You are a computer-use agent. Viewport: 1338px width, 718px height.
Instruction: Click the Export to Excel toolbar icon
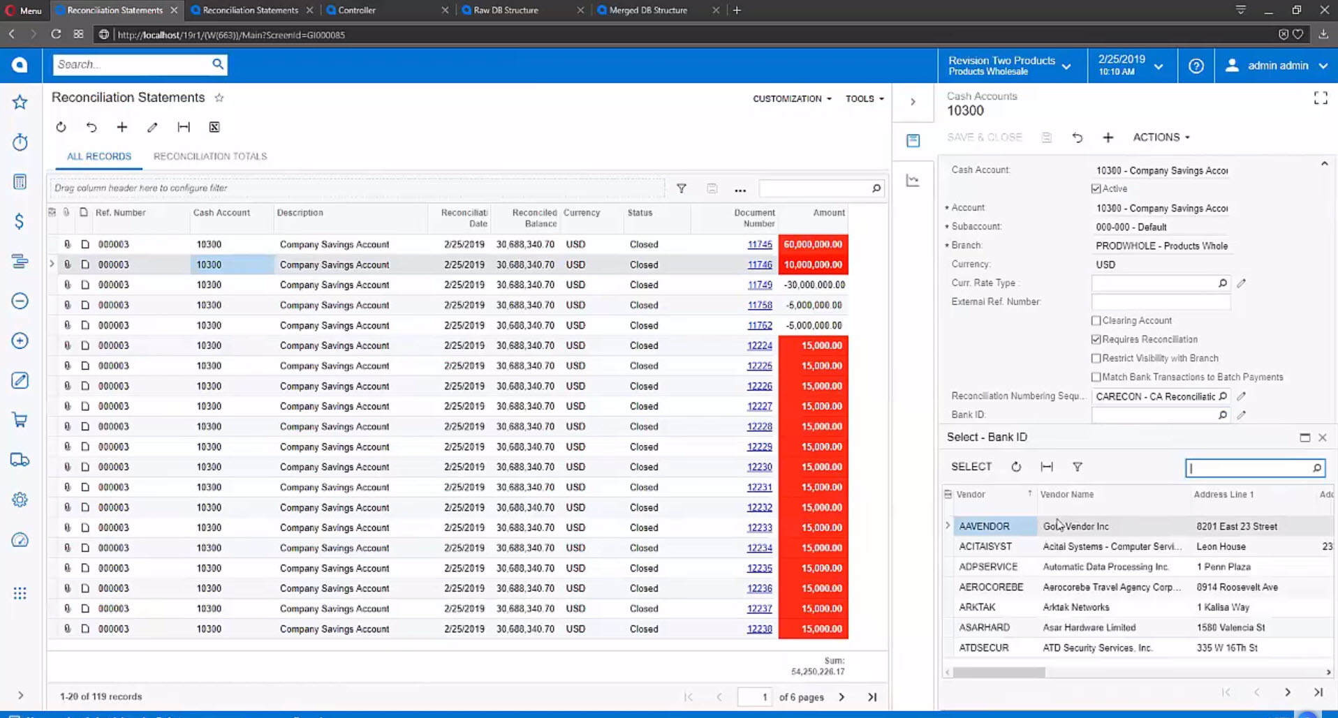[x=214, y=127]
